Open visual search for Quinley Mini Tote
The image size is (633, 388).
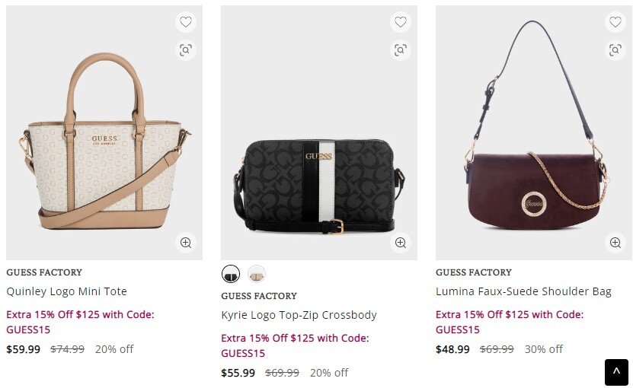(x=186, y=50)
